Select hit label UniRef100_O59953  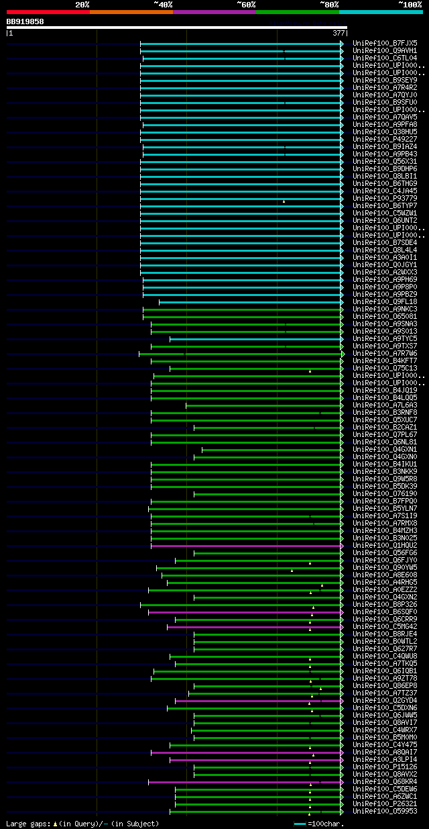tap(385, 811)
